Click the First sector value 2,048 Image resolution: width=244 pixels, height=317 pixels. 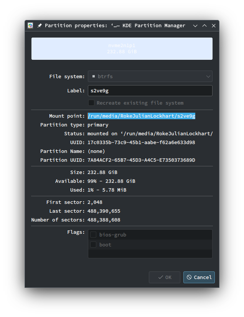(x=95, y=202)
